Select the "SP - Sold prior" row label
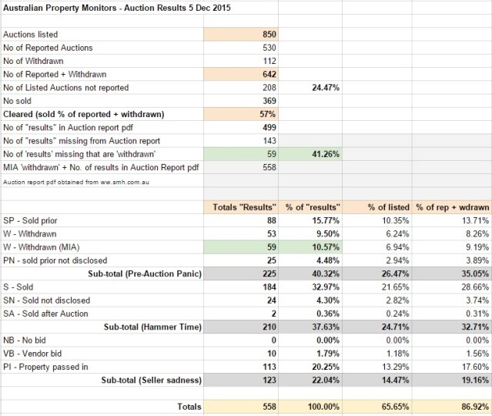The image size is (492, 416). (35, 220)
